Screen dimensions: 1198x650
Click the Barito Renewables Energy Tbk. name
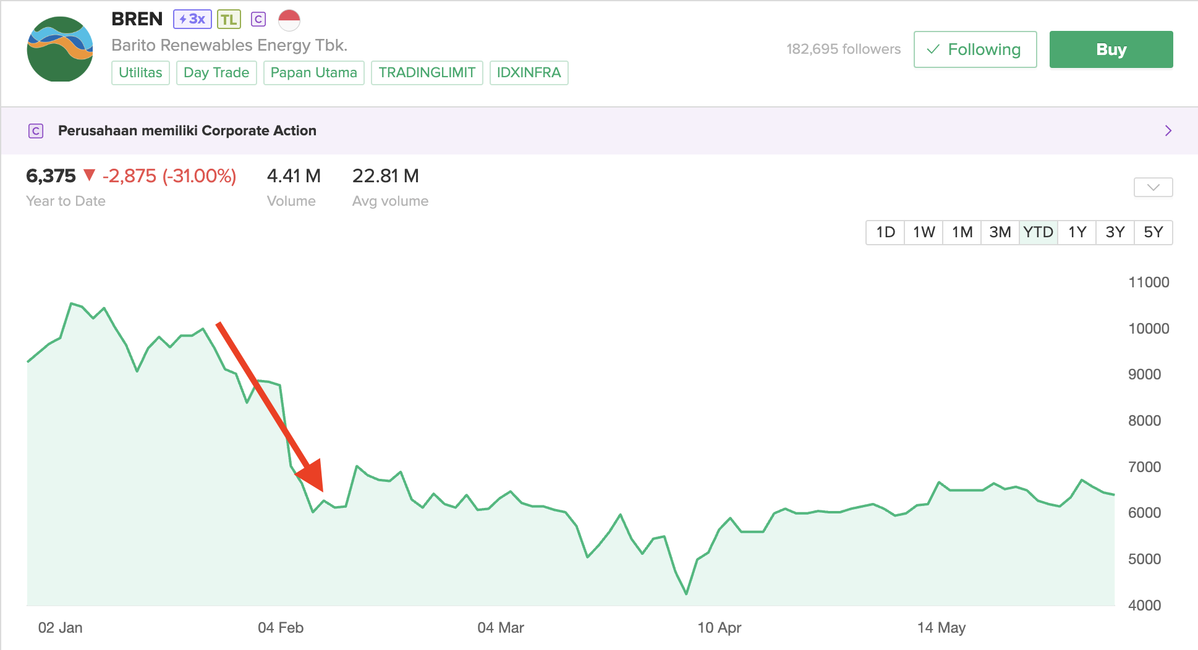point(229,45)
